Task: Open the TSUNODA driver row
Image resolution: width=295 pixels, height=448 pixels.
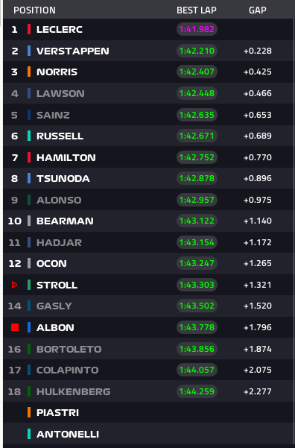Action: pyautogui.click(x=149, y=179)
